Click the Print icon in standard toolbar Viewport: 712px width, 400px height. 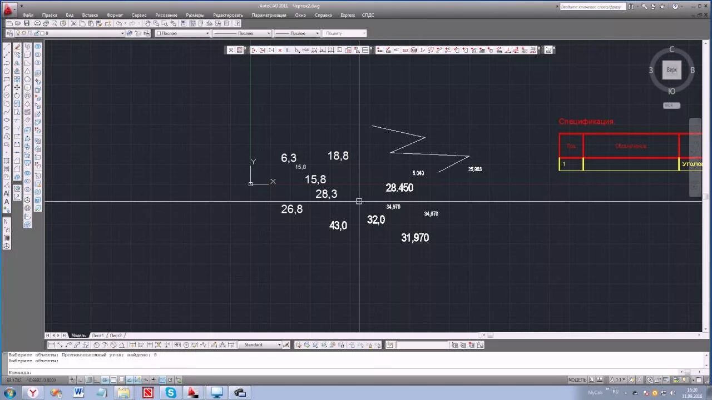37,24
